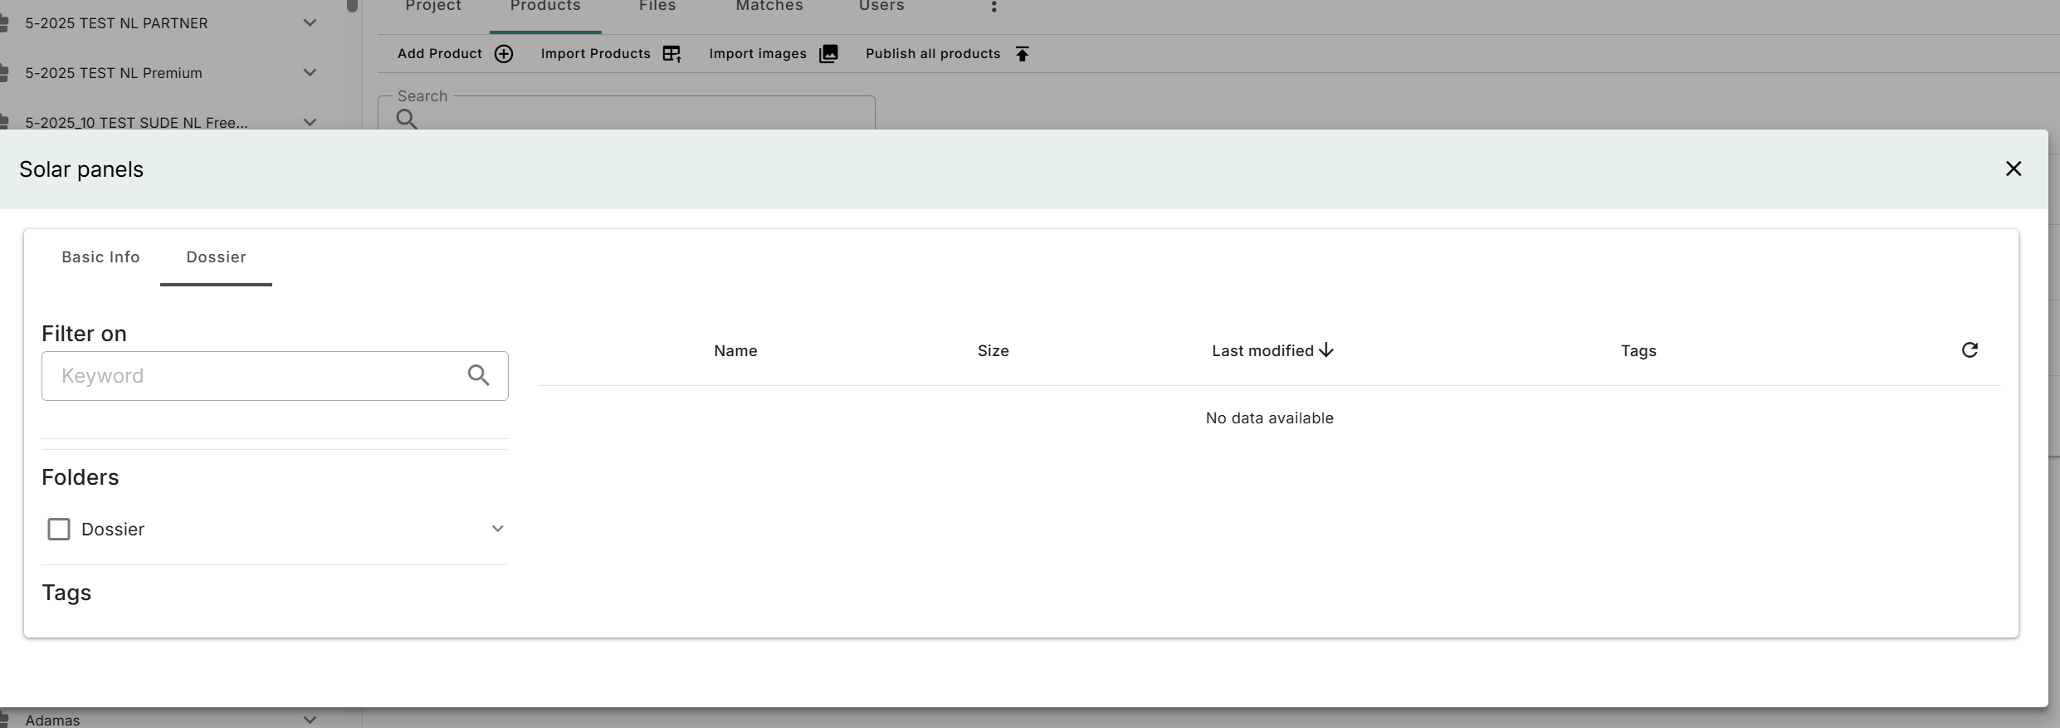Refresh the dossier file list

click(x=1970, y=350)
